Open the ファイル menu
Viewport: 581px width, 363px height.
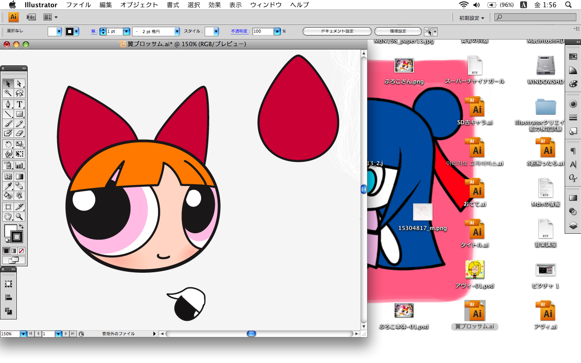(78, 5)
